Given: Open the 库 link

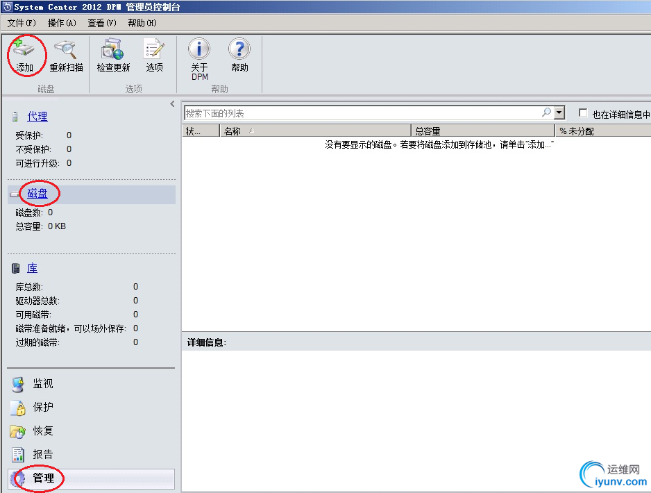Looking at the screenshot, I should click(x=33, y=268).
